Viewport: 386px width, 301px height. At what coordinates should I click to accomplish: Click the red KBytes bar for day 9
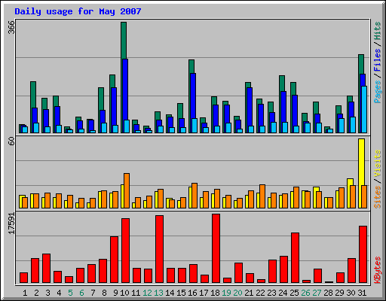pos(114,260)
